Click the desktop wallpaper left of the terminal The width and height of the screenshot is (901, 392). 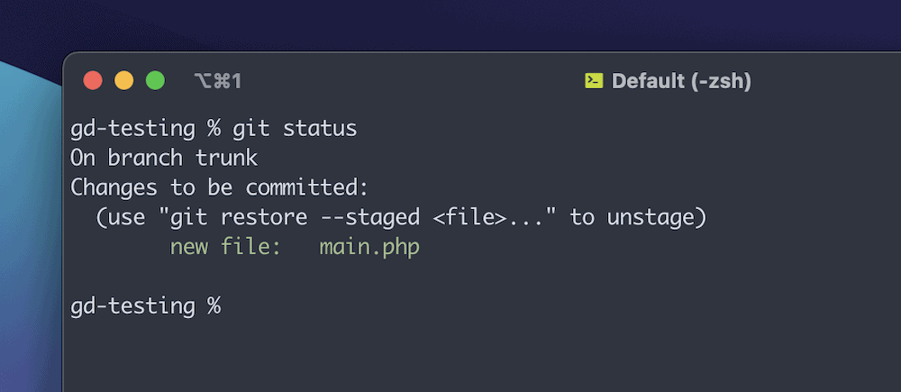pos(29,225)
